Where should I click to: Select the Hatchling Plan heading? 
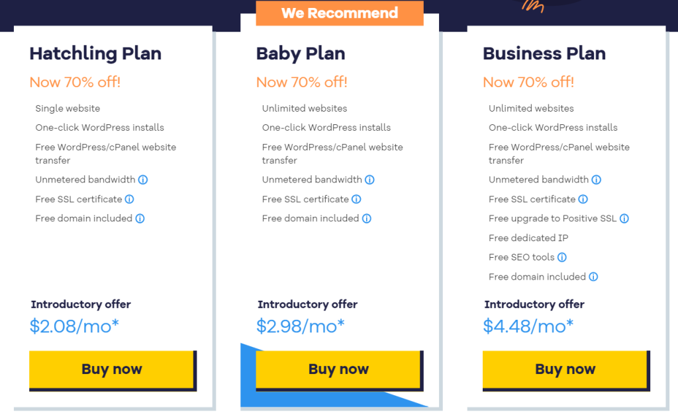click(x=95, y=54)
